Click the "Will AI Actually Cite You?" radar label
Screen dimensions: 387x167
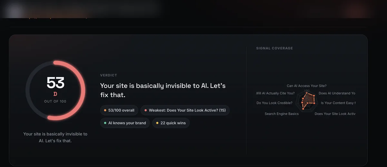(x=275, y=93)
